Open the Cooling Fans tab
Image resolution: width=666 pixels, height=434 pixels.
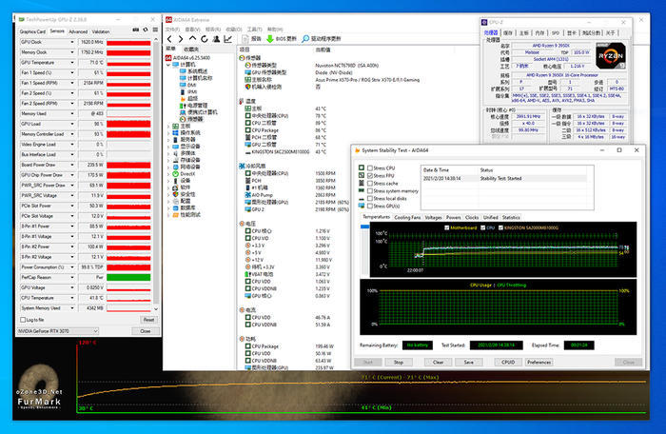(x=407, y=217)
